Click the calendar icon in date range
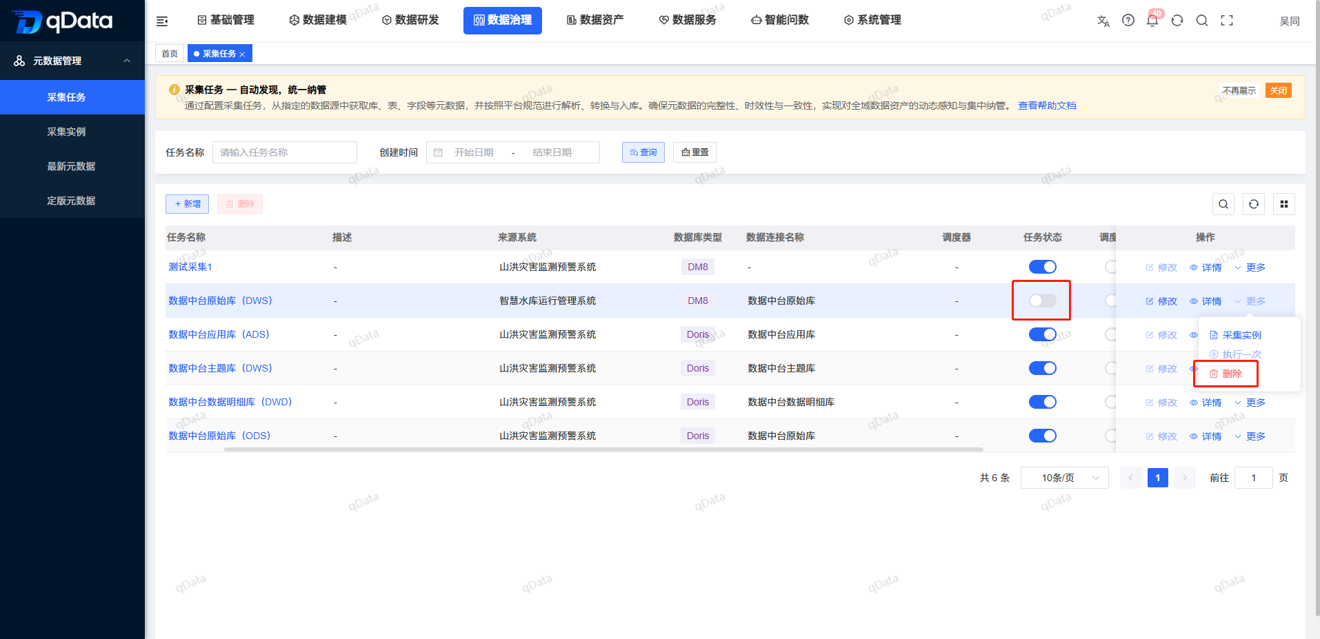This screenshot has height=639, width=1320. tap(438, 152)
